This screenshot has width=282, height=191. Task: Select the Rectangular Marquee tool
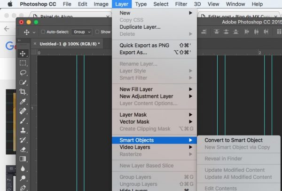click(23, 63)
